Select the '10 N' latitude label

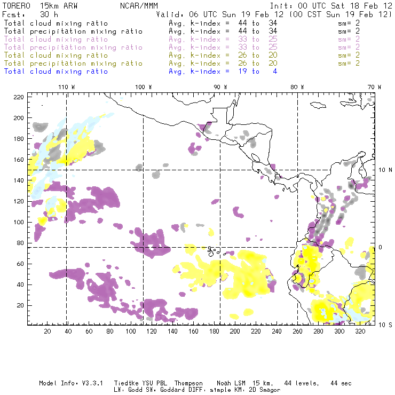[x=385, y=170]
